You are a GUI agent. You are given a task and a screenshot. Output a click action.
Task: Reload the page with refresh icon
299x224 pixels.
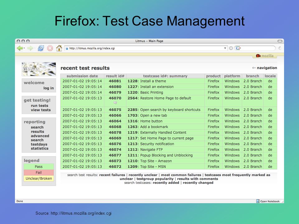[41, 48]
